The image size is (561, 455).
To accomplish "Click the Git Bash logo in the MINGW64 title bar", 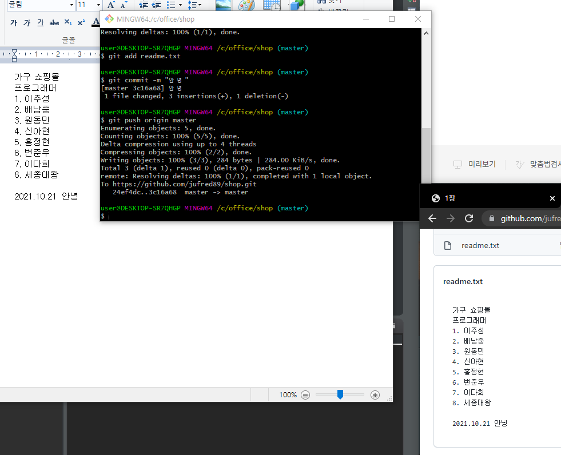I will tap(109, 19).
